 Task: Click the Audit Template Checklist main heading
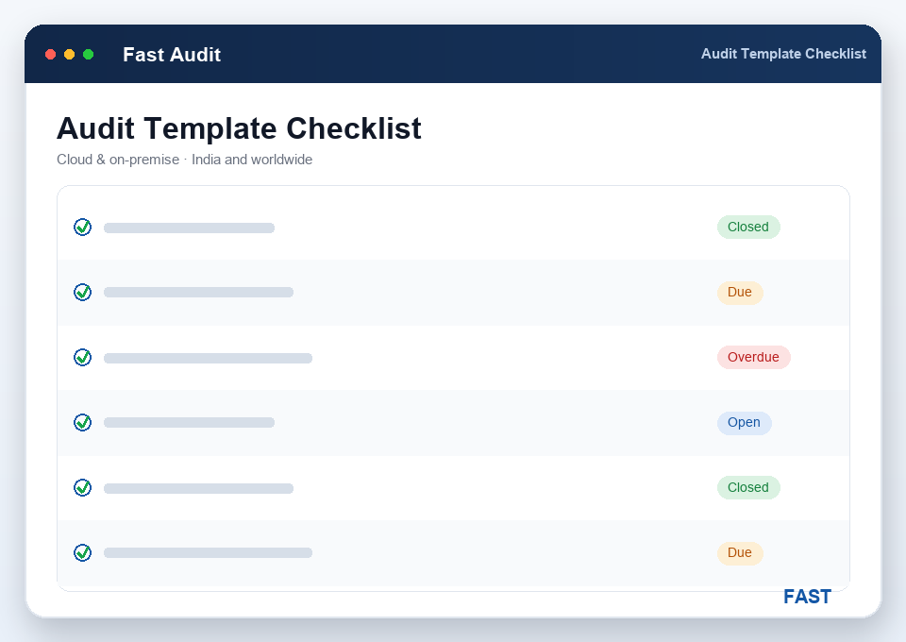point(239,128)
